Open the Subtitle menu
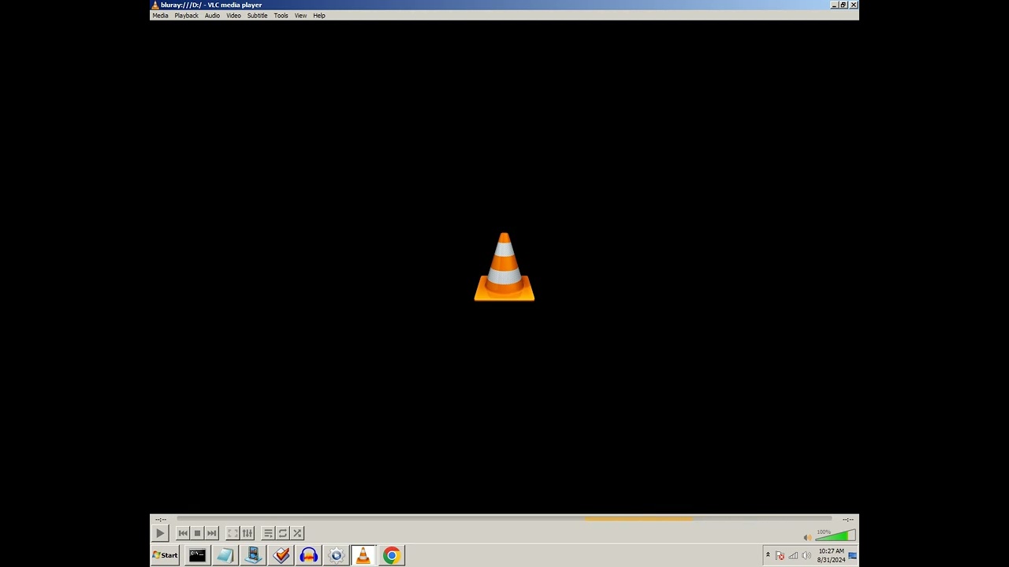This screenshot has width=1009, height=567. [x=258, y=16]
